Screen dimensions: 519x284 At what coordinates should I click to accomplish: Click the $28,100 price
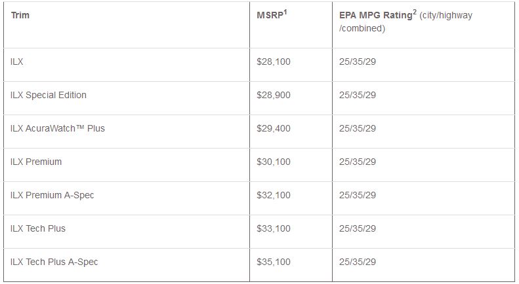coord(274,62)
